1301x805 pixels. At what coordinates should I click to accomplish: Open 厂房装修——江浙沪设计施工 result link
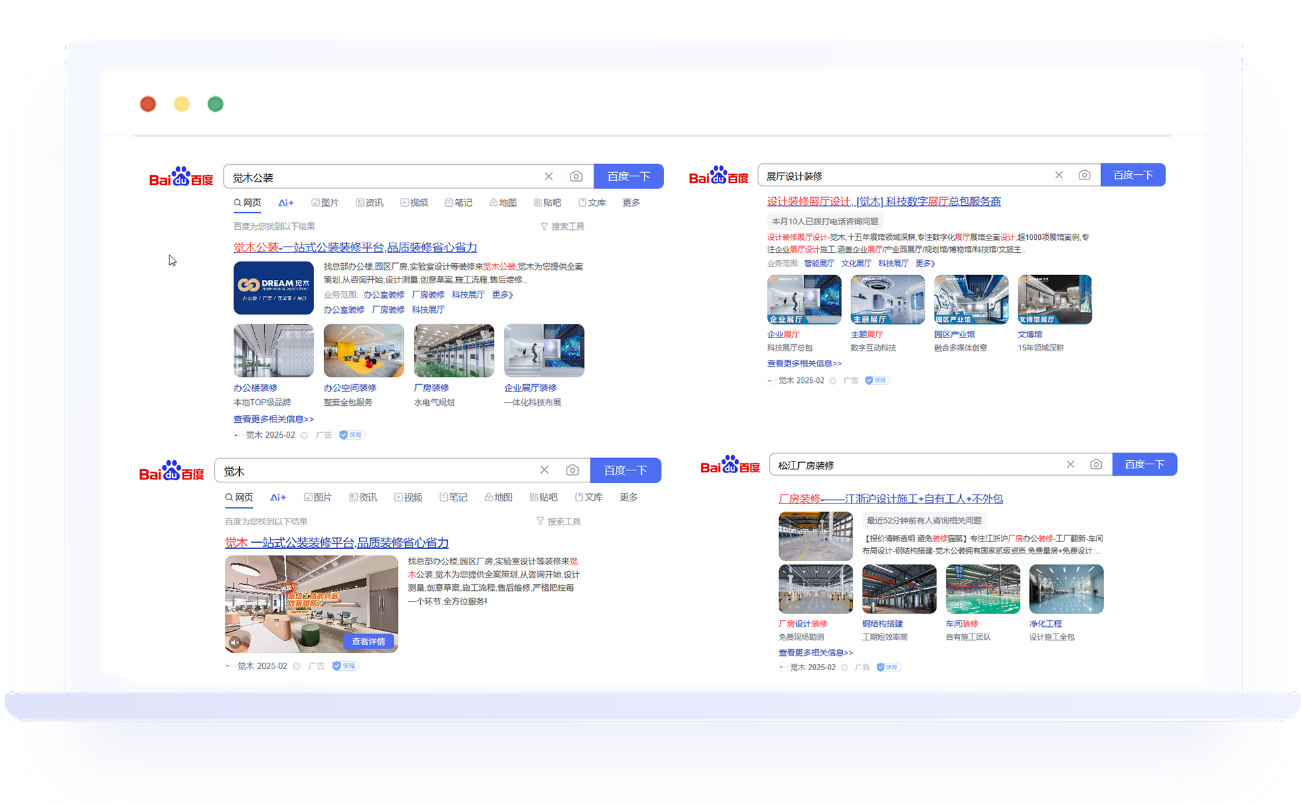[x=890, y=499]
